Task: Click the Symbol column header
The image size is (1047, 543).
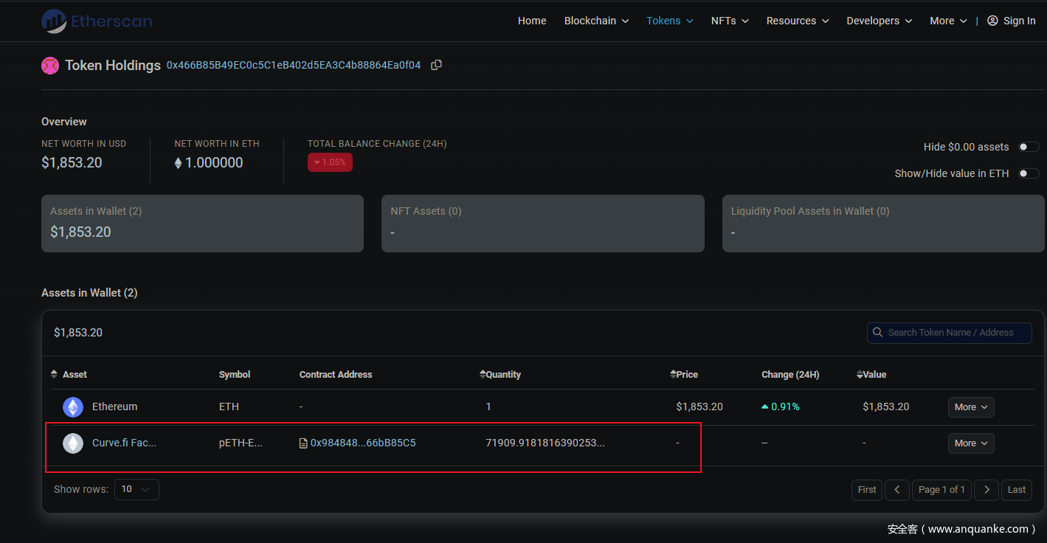Action: click(x=235, y=375)
